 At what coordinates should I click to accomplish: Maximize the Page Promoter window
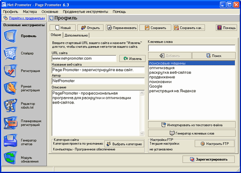(229, 5)
